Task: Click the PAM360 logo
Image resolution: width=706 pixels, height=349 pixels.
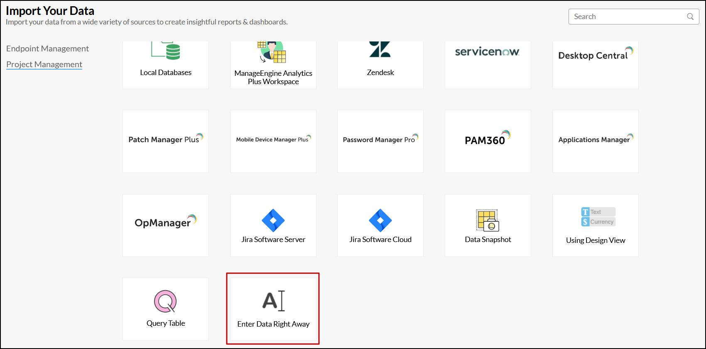Action: tap(488, 138)
